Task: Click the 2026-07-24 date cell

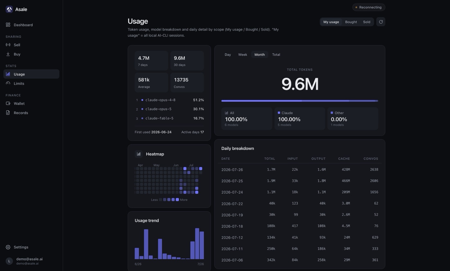Action: click(232, 192)
